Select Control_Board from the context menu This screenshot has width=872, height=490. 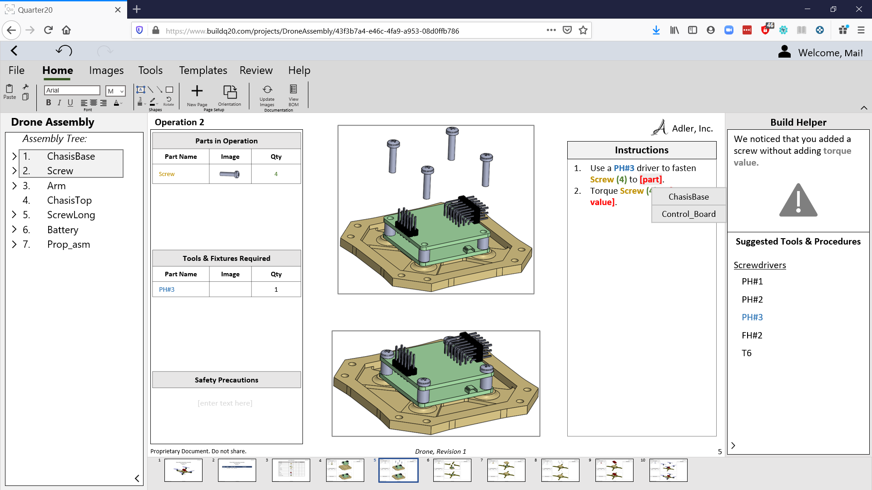[x=688, y=214]
